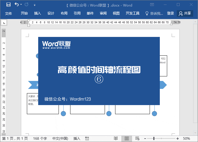
Task: Select the empty right bottom text box
Action: [x=132, y=109]
